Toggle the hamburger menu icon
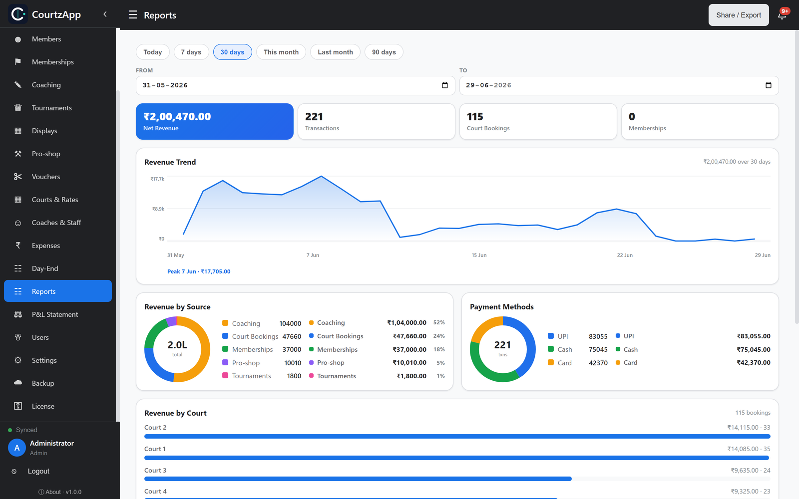The height and width of the screenshot is (499, 799). click(133, 15)
